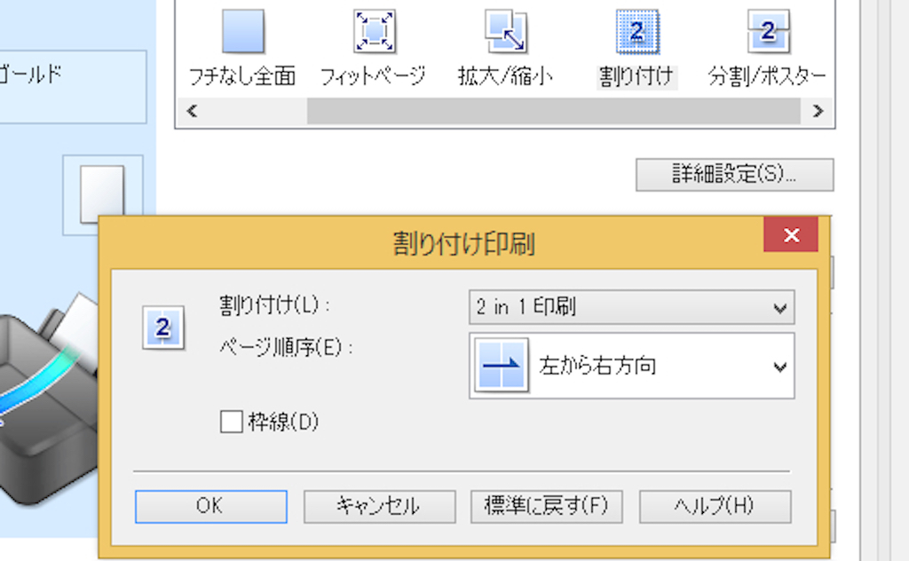This screenshot has height=561, width=909.
Task: Expand the ページ順序(E) page order dropdown
Action: click(779, 366)
